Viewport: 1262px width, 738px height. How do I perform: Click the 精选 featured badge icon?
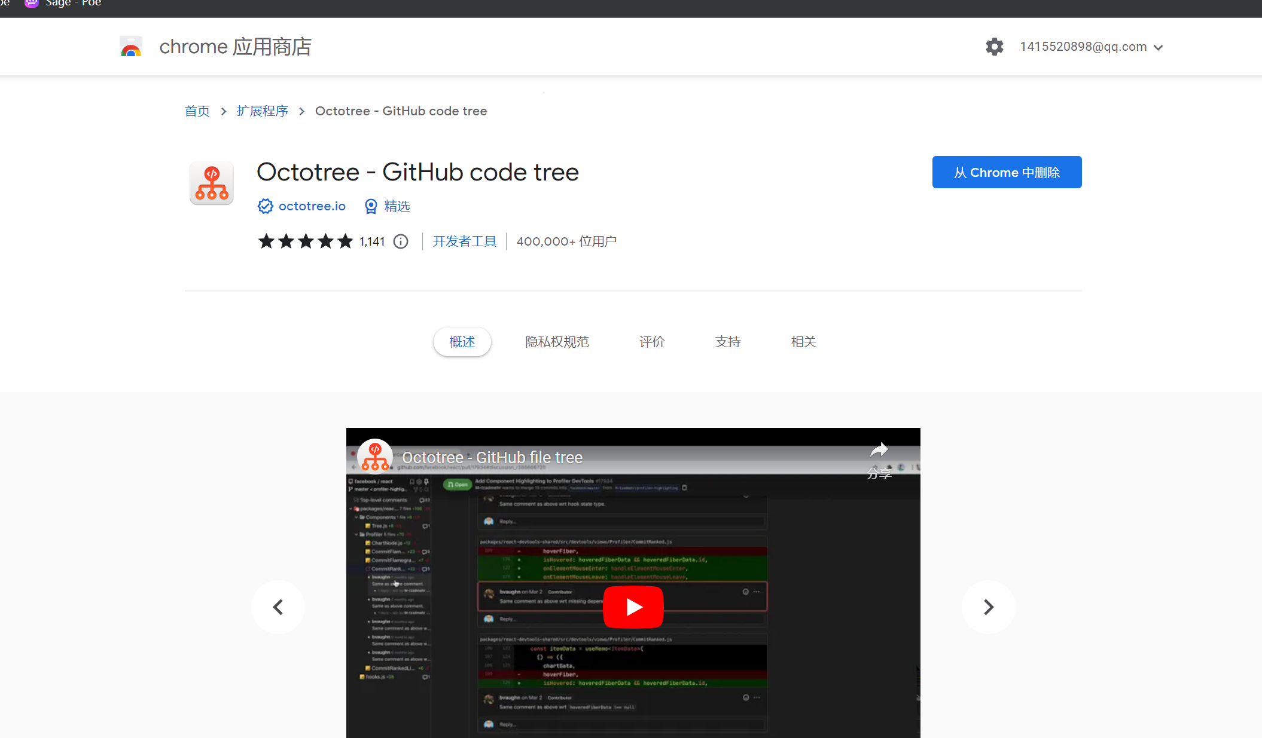371,206
